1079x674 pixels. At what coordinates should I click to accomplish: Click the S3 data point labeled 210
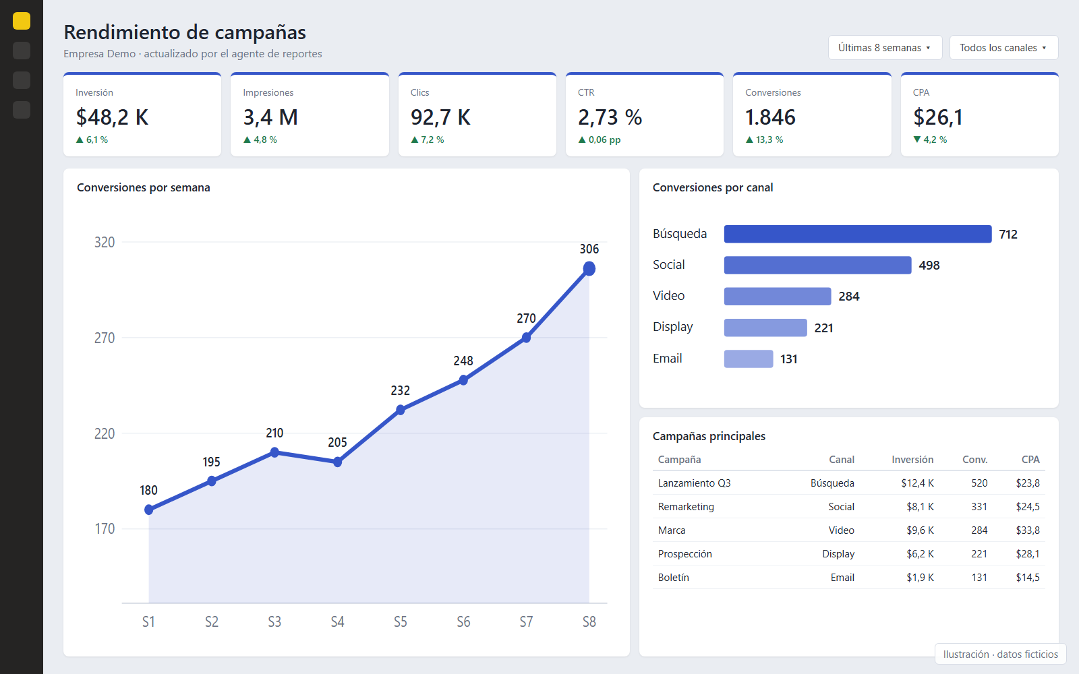(x=274, y=452)
